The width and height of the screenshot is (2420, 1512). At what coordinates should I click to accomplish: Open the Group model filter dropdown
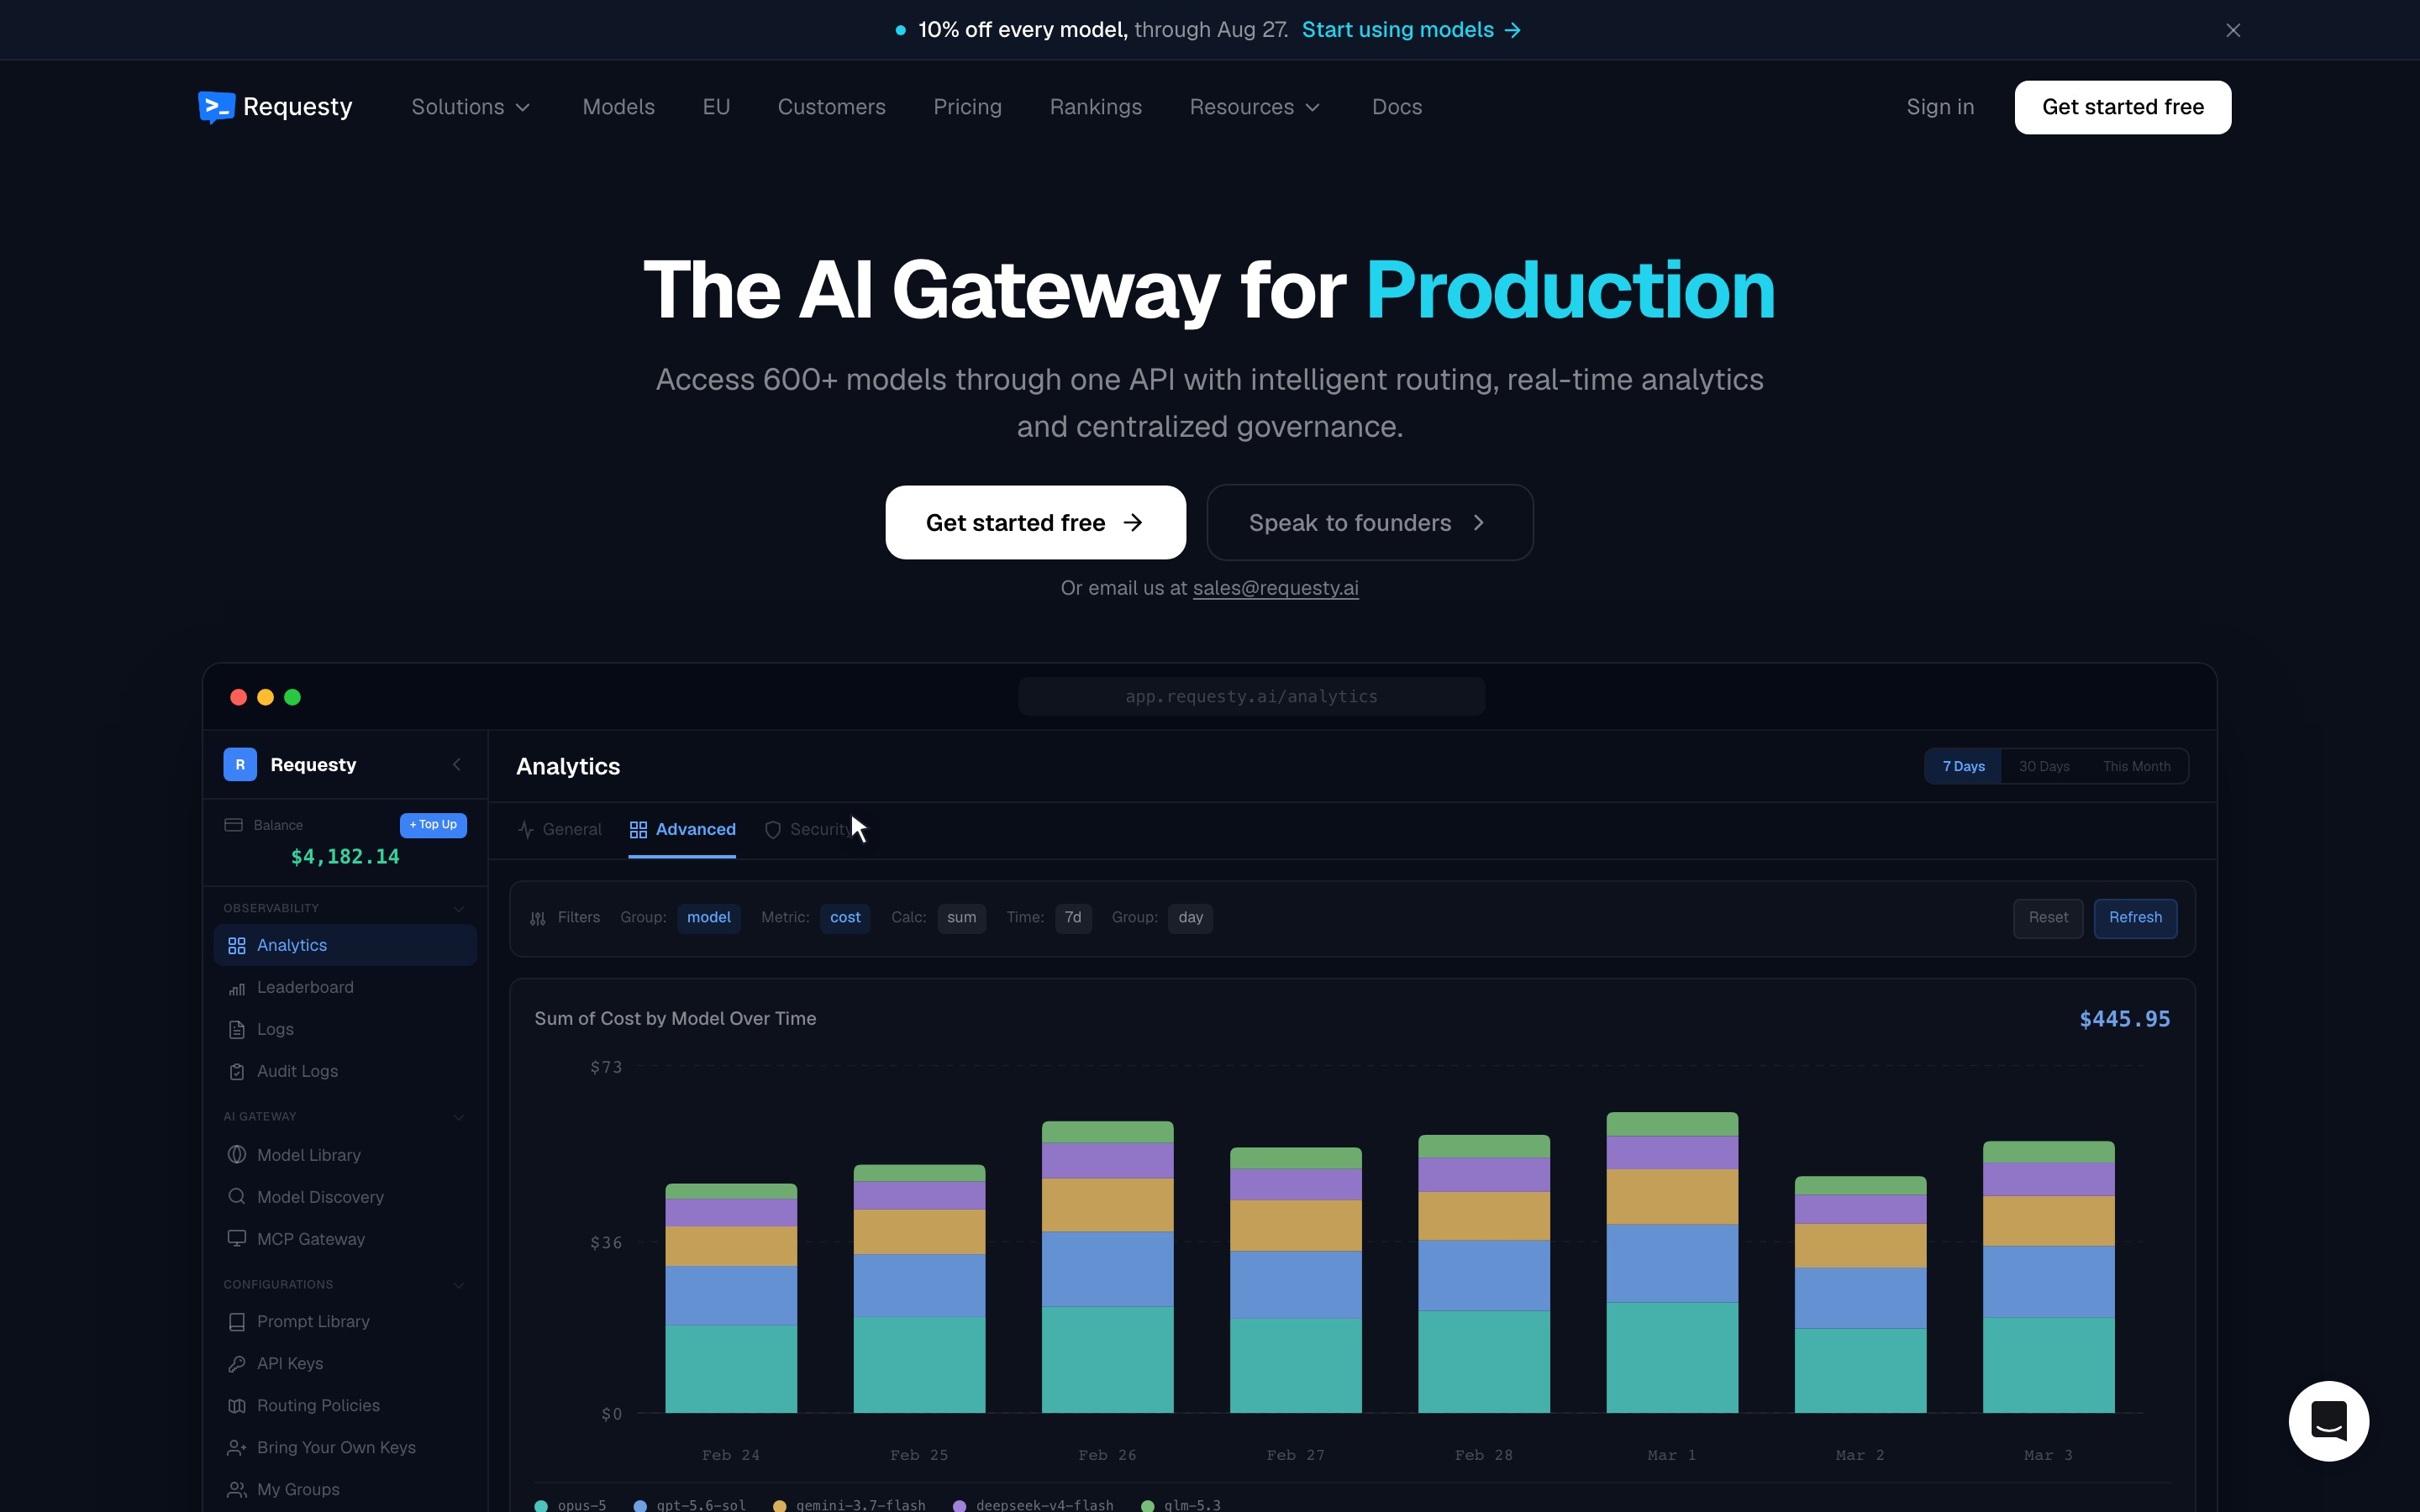tap(708, 918)
